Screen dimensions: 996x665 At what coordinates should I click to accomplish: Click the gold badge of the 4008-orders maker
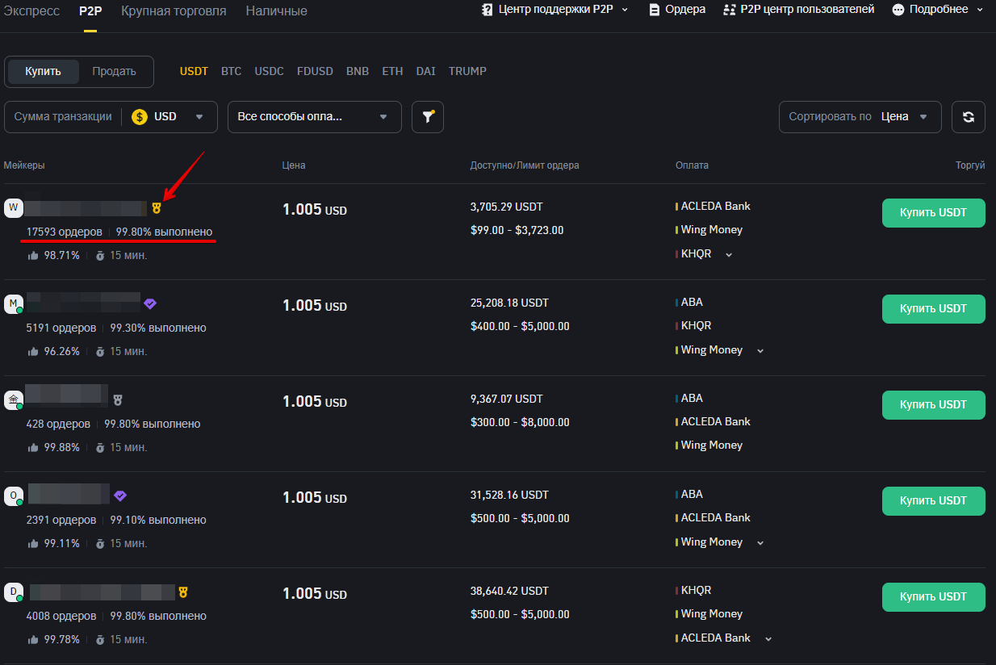tap(184, 592)
